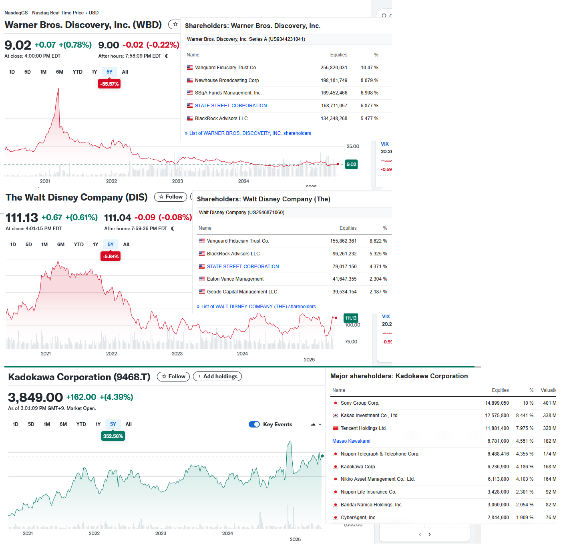This screenshot has height=548, width=569.
Task: Open Masao Kawakami shareholder link
Action: point(351,441)
